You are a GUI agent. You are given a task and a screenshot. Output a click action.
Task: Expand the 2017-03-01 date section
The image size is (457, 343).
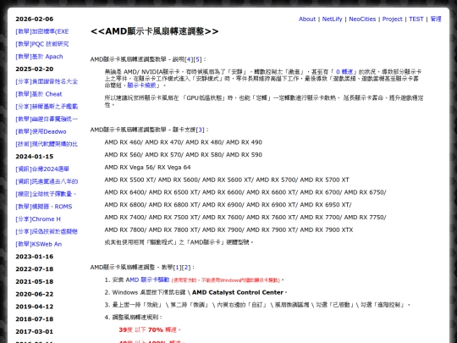click(35, 332)
